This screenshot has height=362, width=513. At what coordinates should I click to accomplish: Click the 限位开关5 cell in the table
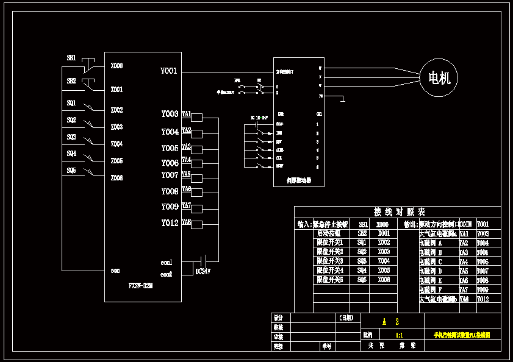point(330,280)
